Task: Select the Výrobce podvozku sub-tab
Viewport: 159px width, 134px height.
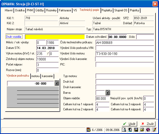Action: [18, 76]
